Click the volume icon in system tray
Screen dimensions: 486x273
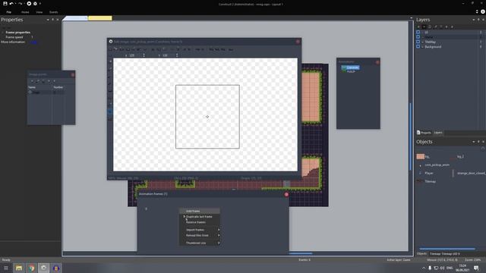442,268
